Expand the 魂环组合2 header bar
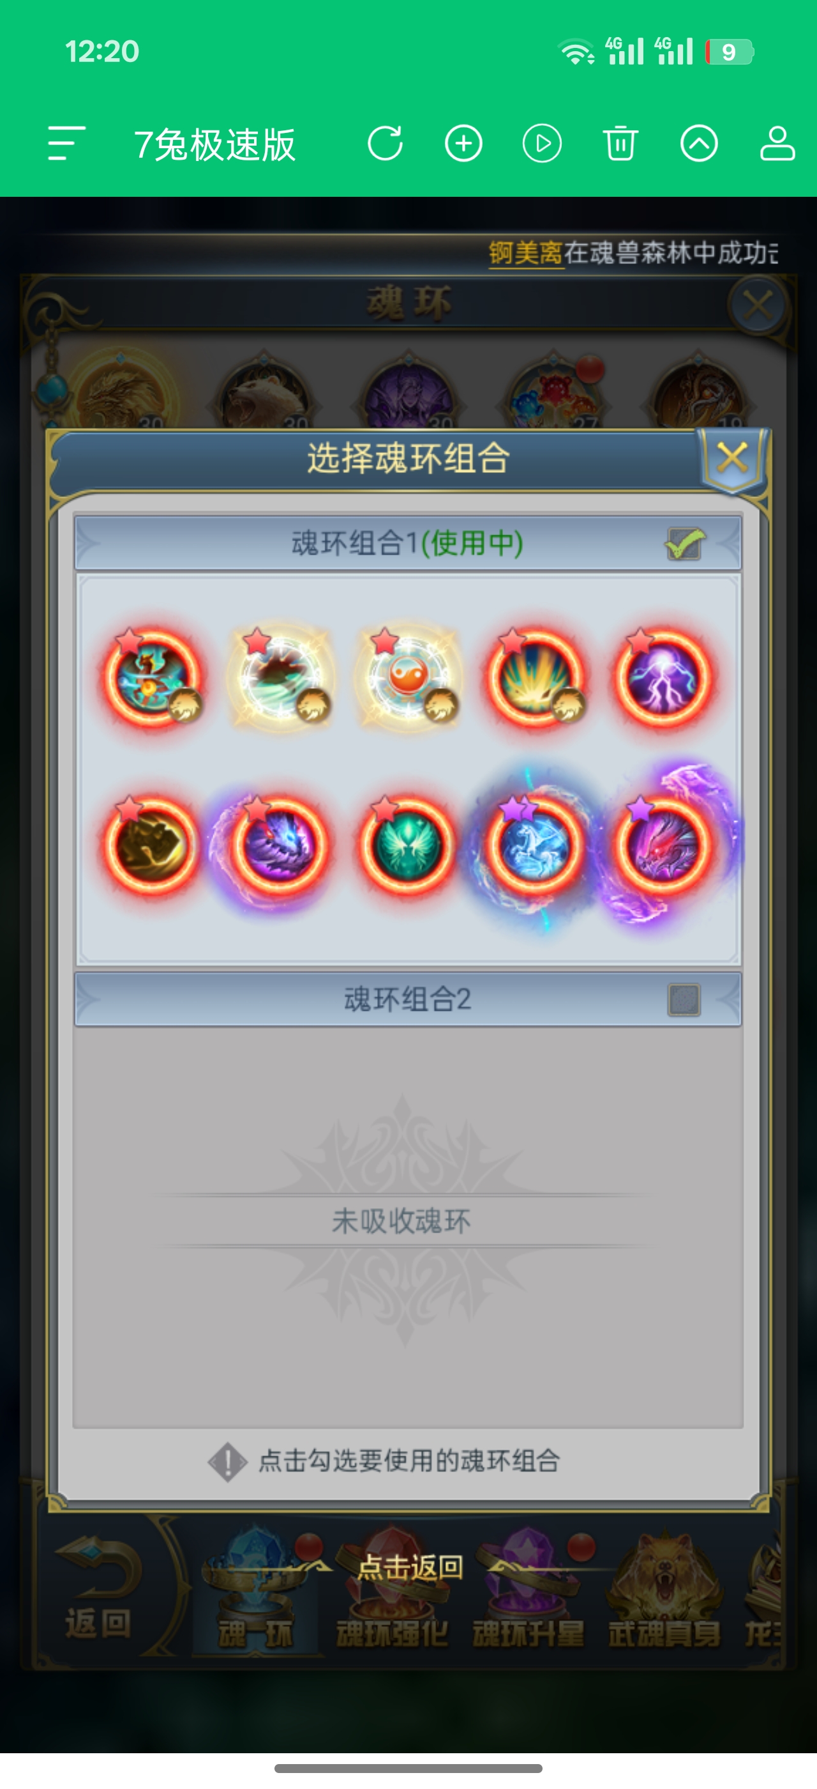 point(408,1000)
